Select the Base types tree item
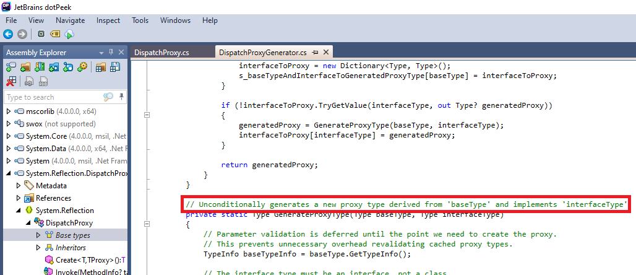The height and width of the screenshot is (275, 636). coord(67,235)
